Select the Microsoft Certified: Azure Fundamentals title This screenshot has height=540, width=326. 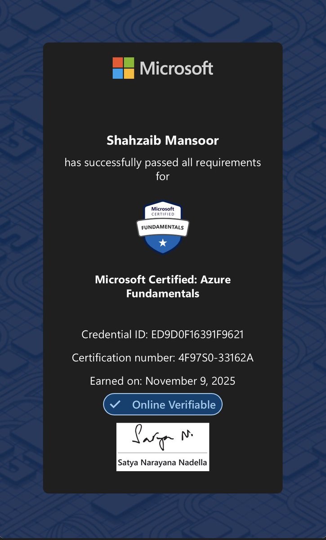pyautogui.click(x=163, y=287)
